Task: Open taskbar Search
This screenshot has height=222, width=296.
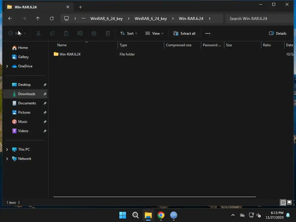Action: [135, 215]
